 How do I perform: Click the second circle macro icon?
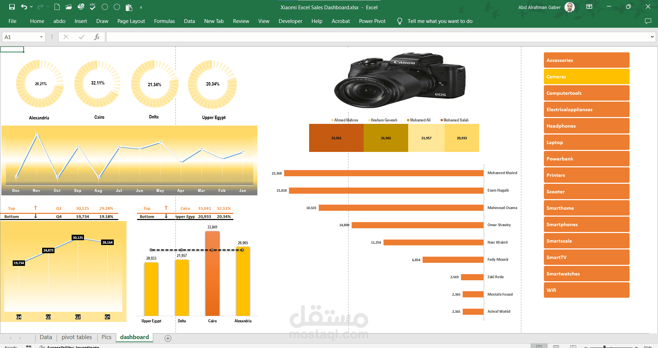[x=117, y=7]
